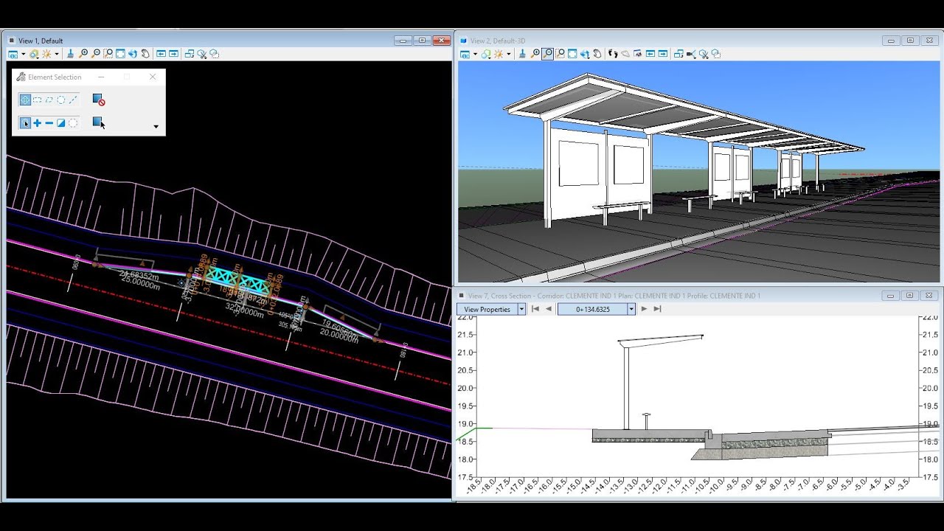The height and width of the screenshot is (531, 944).
Task: Expand Element Selection extended settings arrow
Action: (x=156, y=127)
